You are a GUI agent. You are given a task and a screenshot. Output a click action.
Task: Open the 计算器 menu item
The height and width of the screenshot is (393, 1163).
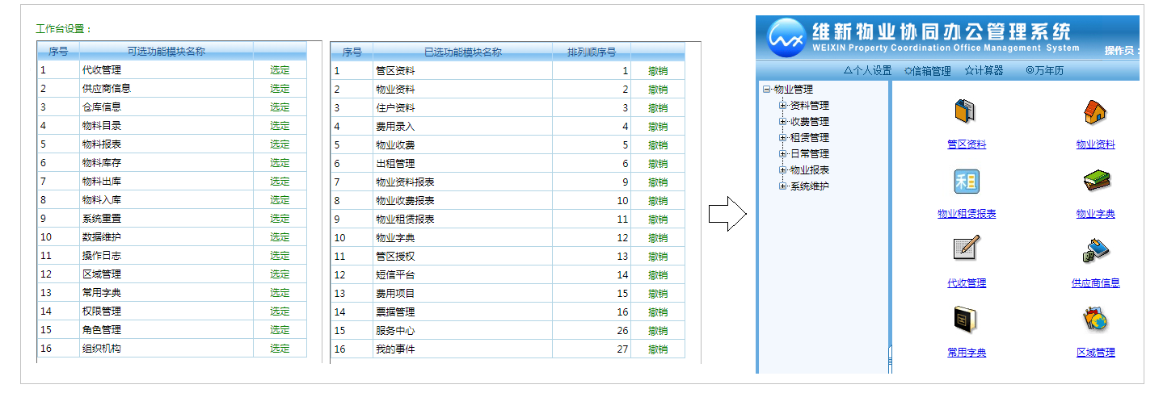[984, 71]
